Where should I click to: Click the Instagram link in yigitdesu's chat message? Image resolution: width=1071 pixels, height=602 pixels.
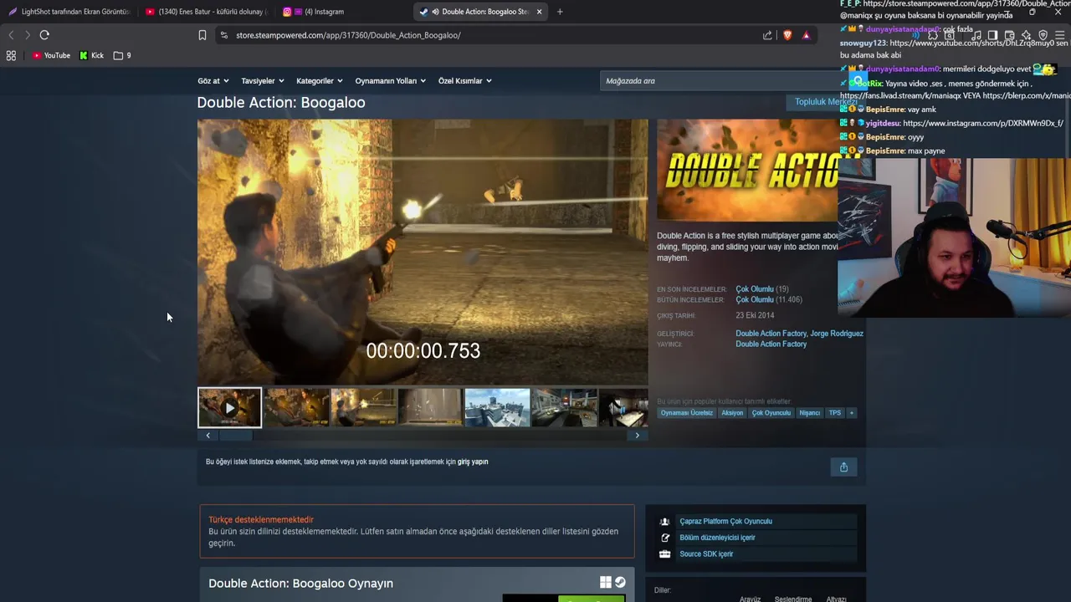[x=983, y=124]
